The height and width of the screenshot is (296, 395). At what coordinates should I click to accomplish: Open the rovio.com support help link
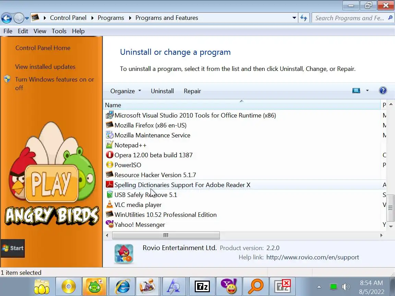tap(313, 257)
